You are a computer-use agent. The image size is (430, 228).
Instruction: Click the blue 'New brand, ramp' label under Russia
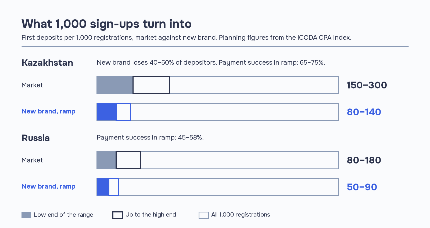click(48, 186)
